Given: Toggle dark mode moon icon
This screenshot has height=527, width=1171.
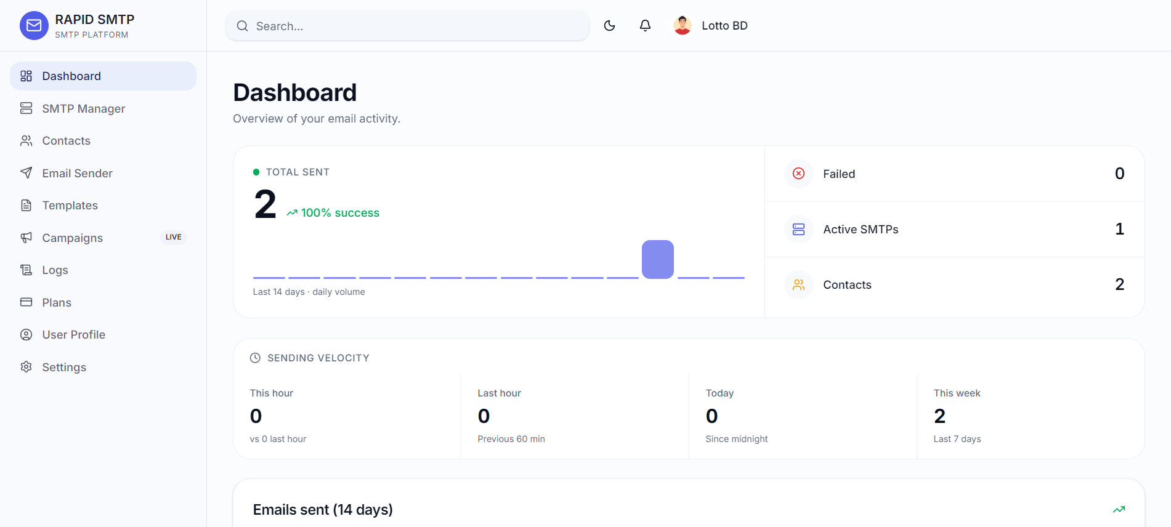Looking at the screenshot, I should [609, 26].
